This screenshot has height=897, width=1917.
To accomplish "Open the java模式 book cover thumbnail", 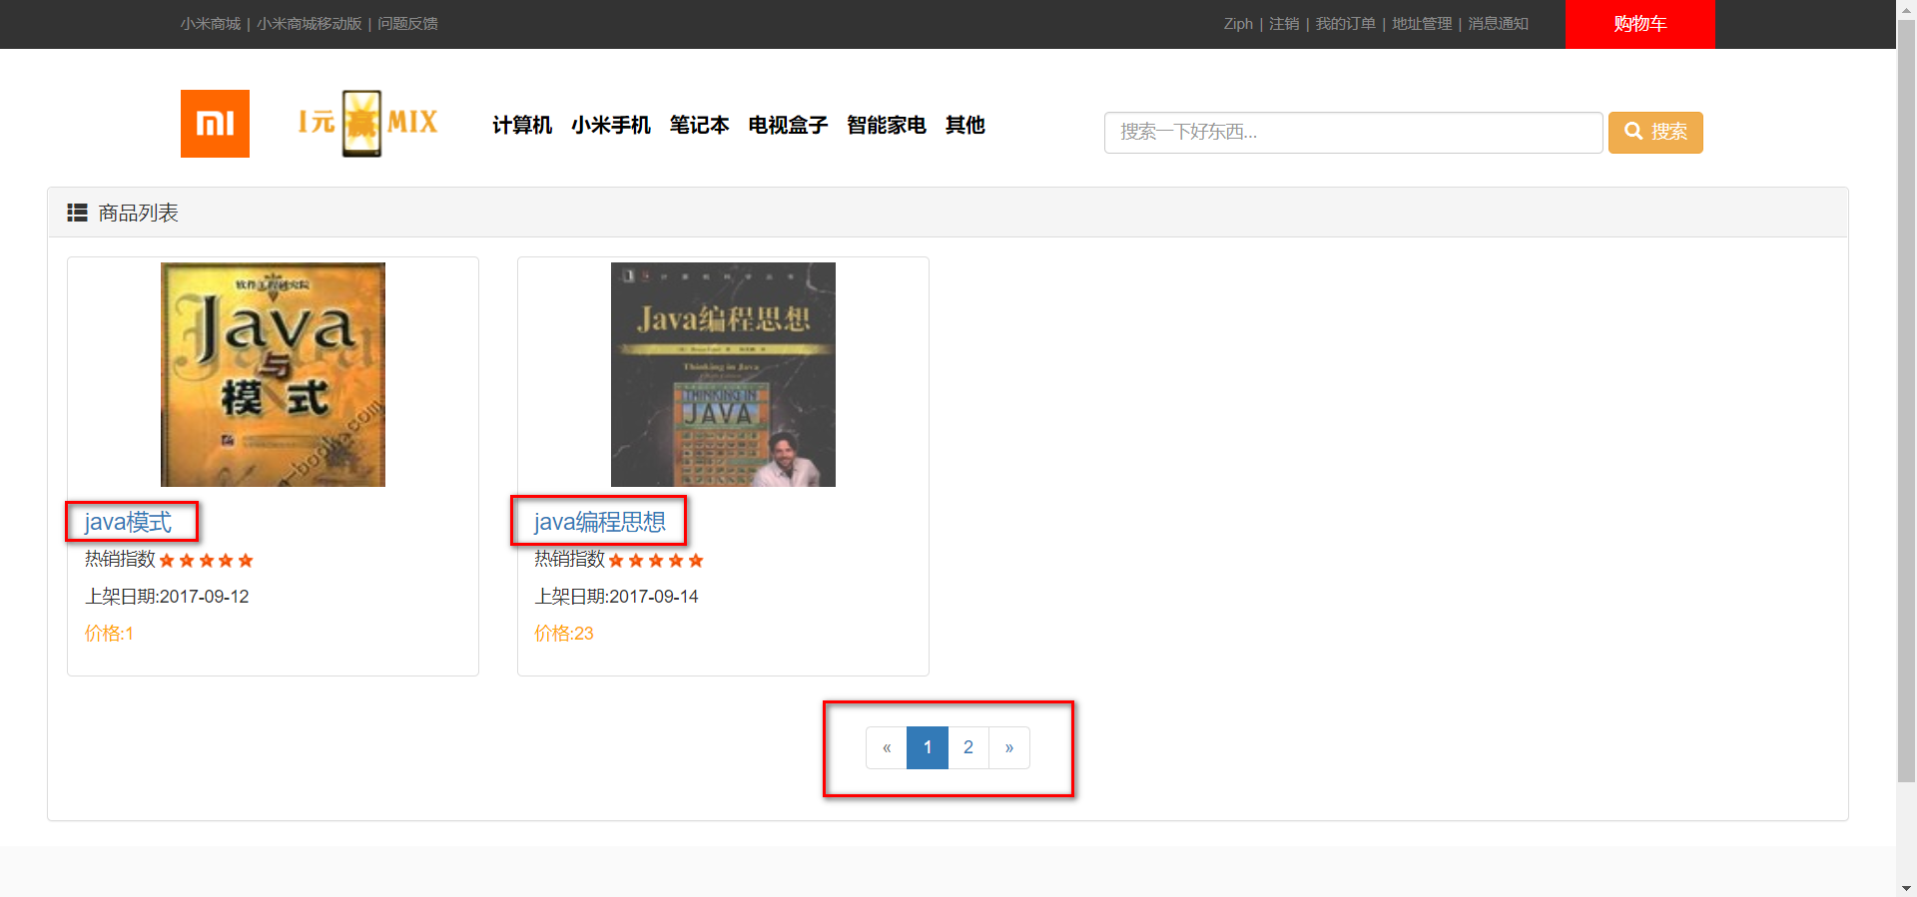I will click(273, 374).
